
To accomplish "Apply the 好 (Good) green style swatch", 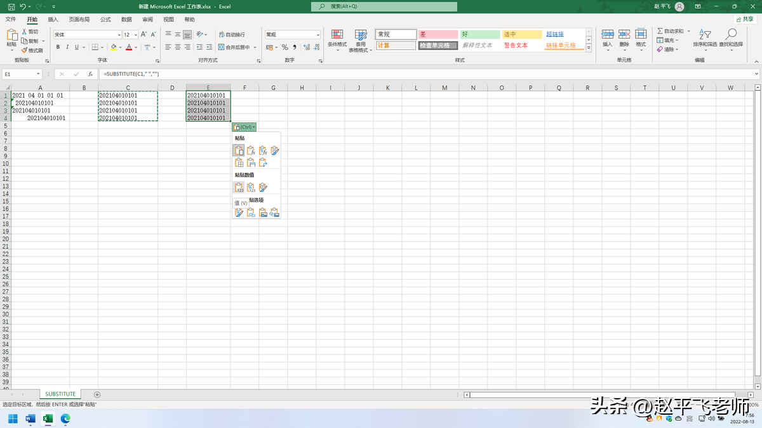I will [x=480, y=34].
